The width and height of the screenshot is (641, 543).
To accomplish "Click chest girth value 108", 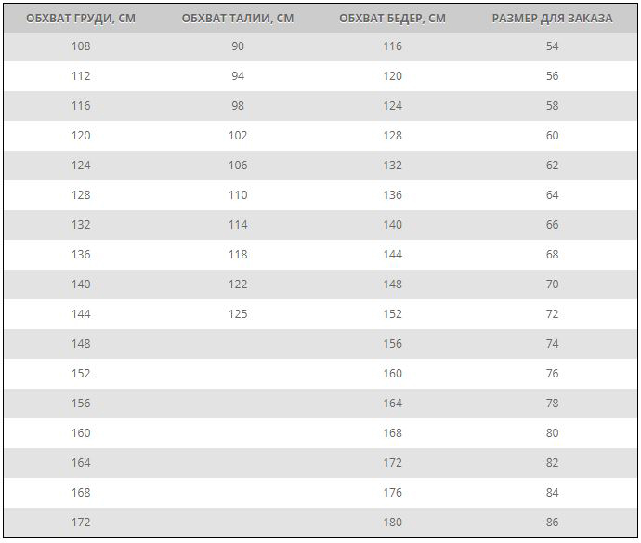I will 81,46.
